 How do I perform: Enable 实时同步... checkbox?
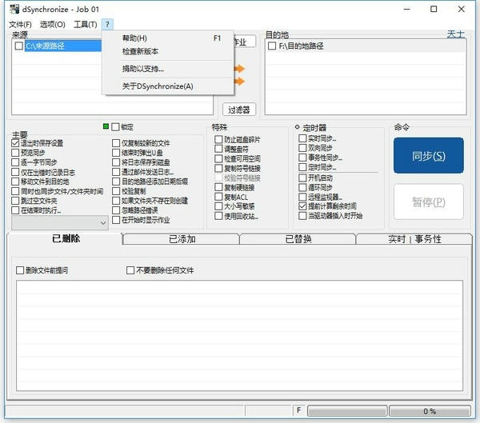coord(302,138)
